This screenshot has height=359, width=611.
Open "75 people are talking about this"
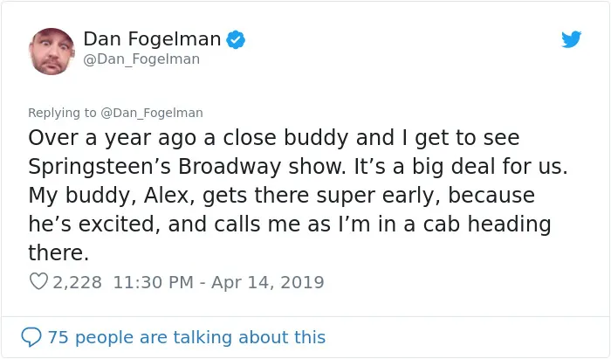click(x=186, y=337)
